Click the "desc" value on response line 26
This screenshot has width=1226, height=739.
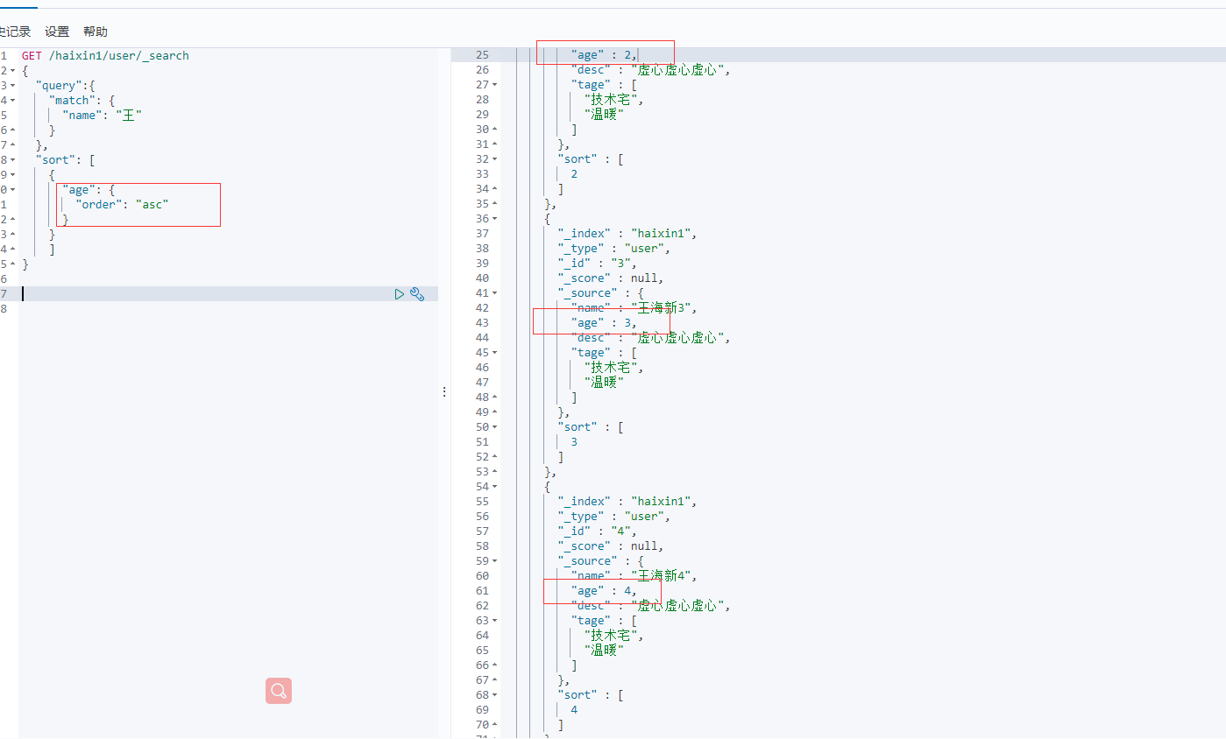(x=679, y=70)
